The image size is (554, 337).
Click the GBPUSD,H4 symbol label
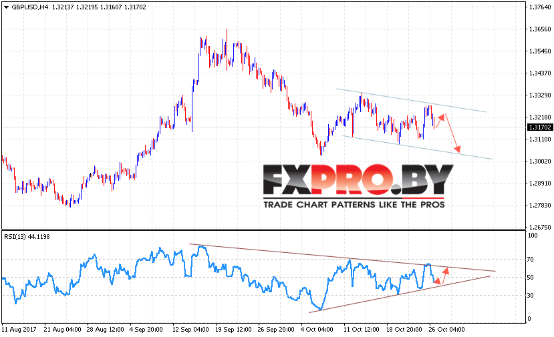point(29,7)
